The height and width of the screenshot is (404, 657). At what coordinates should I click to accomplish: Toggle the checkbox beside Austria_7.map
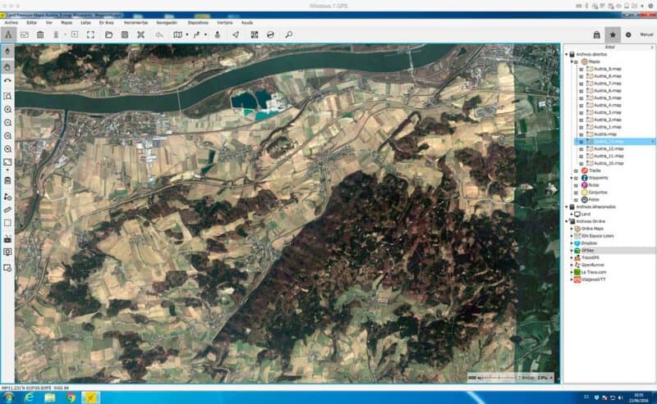pyautogui.click(x=581, y=84)
